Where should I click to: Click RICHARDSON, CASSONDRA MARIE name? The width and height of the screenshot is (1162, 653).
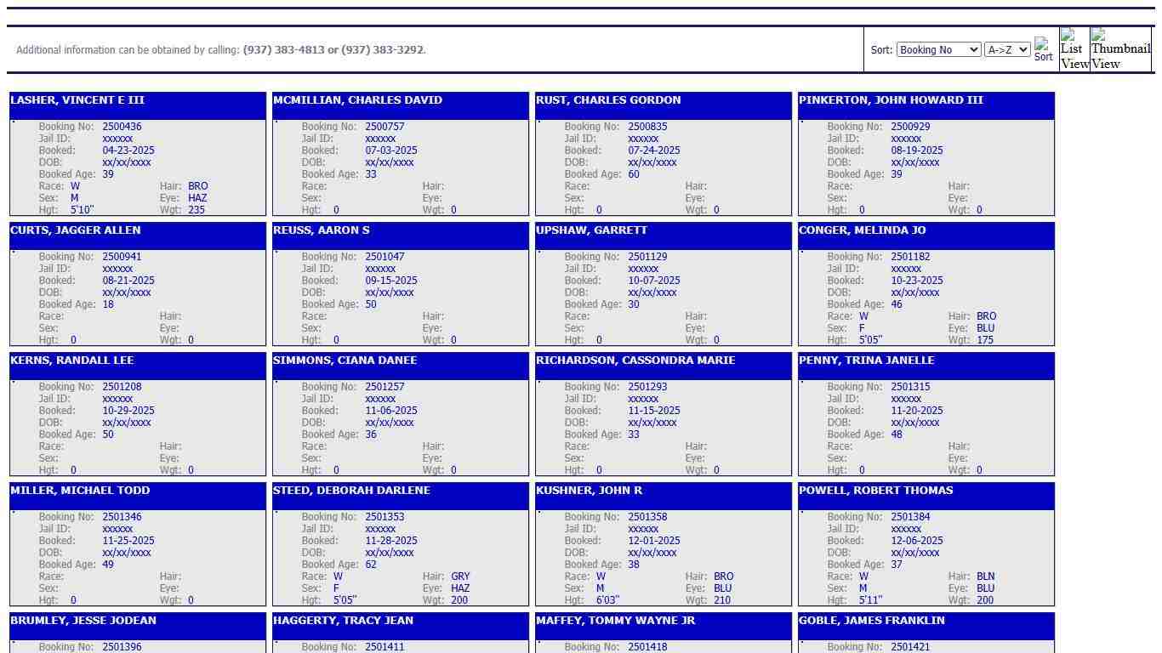[635, 361]
